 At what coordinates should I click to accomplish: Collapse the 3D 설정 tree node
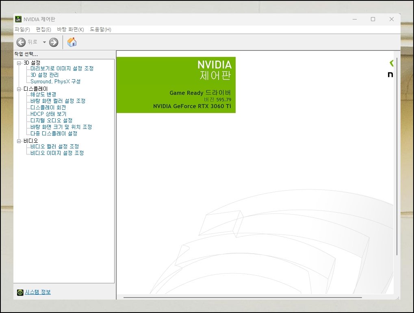(19, 63)
